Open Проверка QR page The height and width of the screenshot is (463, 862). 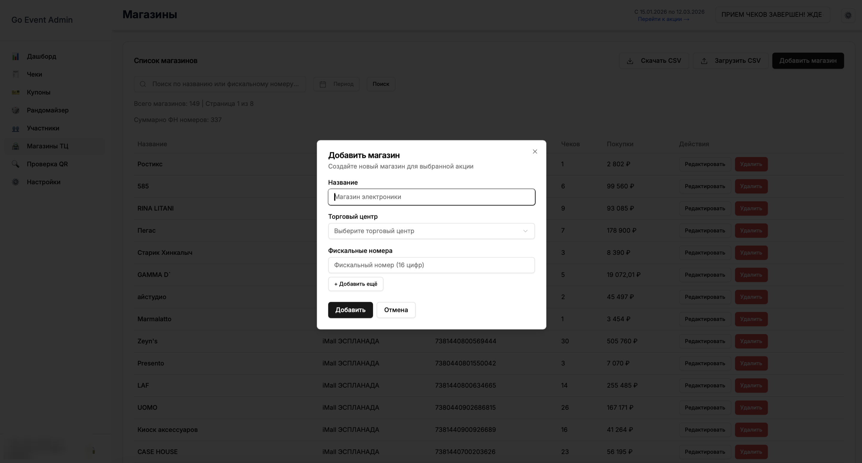tap(47, 164)
